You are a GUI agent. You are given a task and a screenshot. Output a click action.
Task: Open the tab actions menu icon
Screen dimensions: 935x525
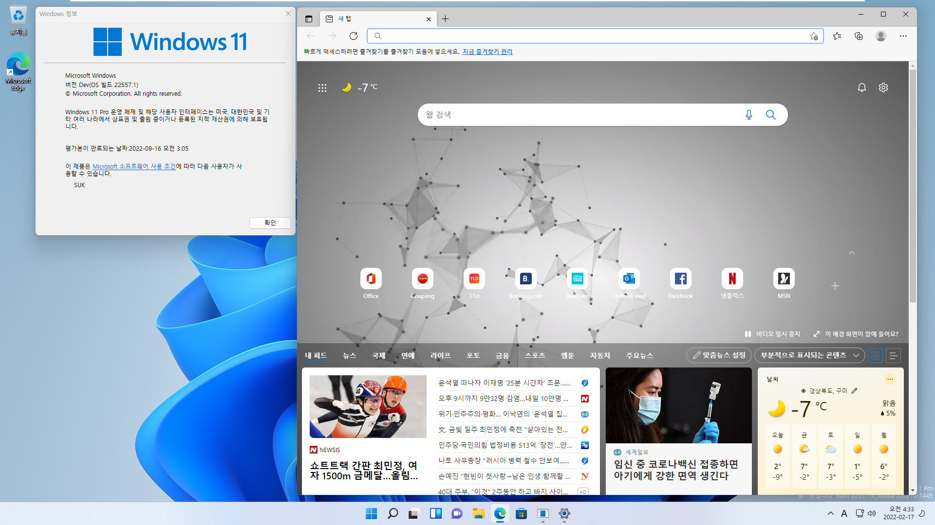pos(308,19)
